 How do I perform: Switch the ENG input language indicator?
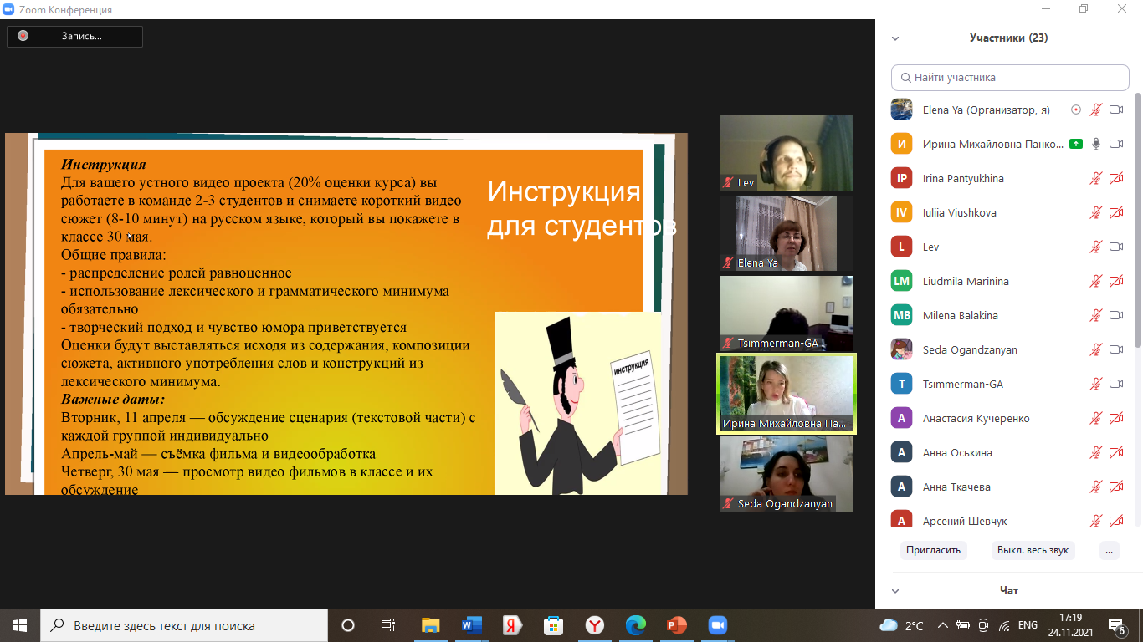click(1028, 625)
